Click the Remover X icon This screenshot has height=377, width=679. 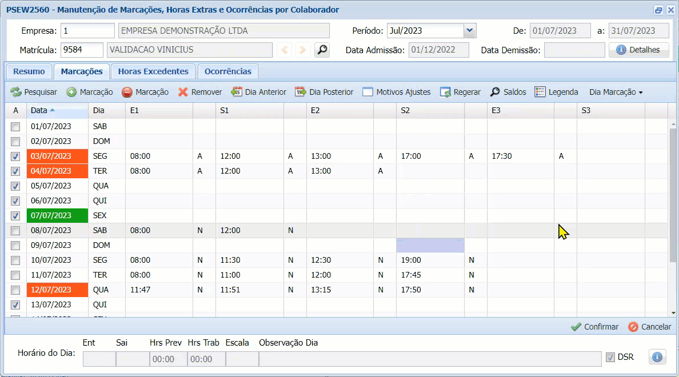pyautogui.click(x=183, y=92)
